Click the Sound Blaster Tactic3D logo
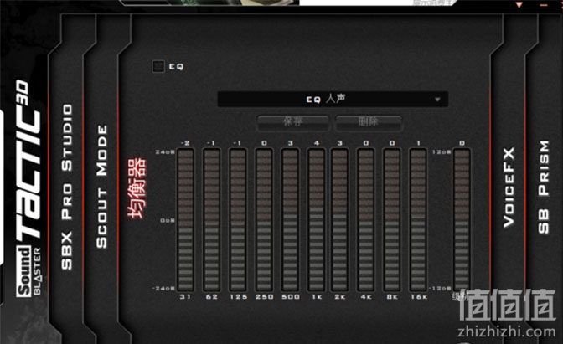This screenshot has height=344, width=563. 28,188
